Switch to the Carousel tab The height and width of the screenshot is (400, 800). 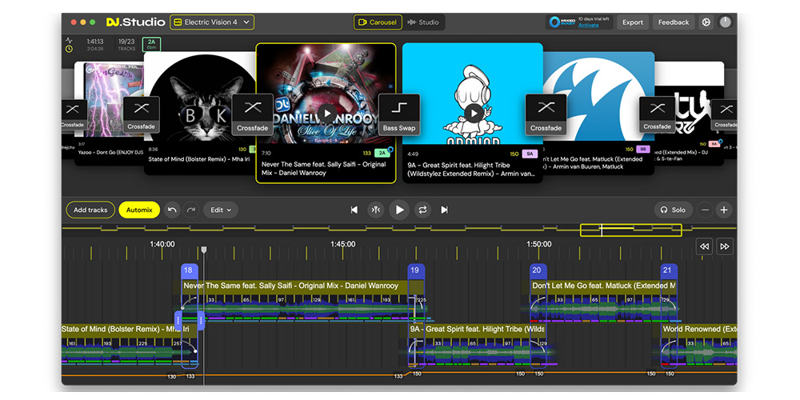tap(378, 22)
